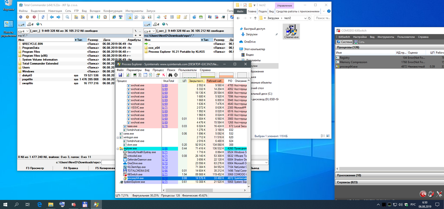Click the crosshair find window's process icon
This screenshot has width=444, height=209.
click(176, 75)
